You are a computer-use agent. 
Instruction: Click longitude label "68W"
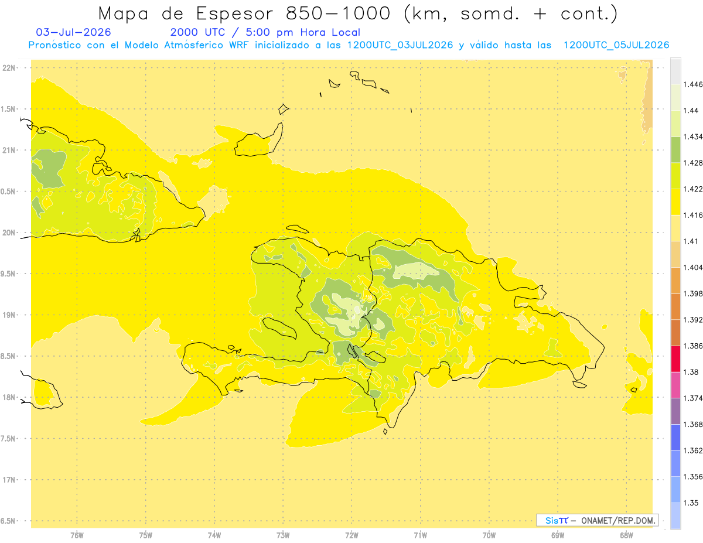[x=626, y=535]
